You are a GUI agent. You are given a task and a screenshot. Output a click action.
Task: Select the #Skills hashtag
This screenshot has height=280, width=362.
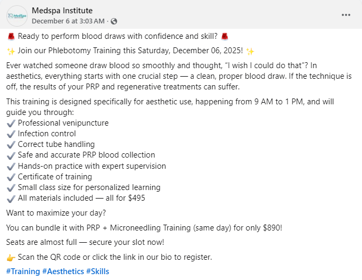click(97, 271)
